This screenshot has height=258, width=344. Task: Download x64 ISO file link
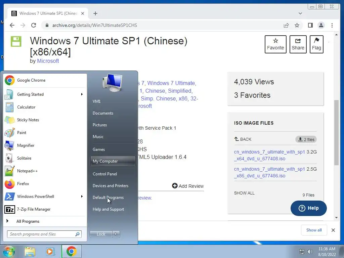pos(269,155)
